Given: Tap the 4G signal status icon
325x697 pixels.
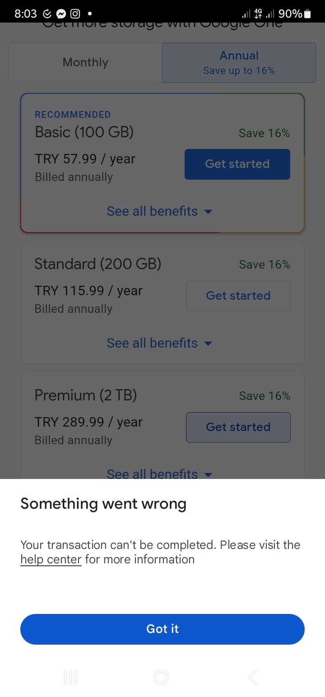Looking at the screenshot, I should [x=259, y=14].
